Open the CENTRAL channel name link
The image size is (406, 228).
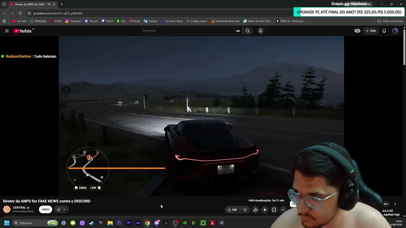tap(19, 208)
